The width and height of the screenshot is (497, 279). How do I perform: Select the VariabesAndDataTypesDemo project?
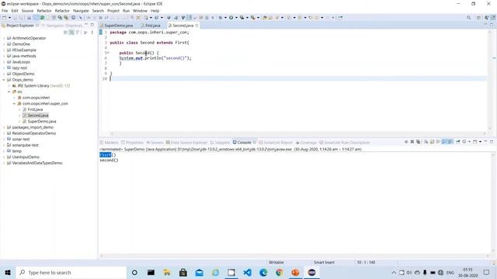coord(37,163)
